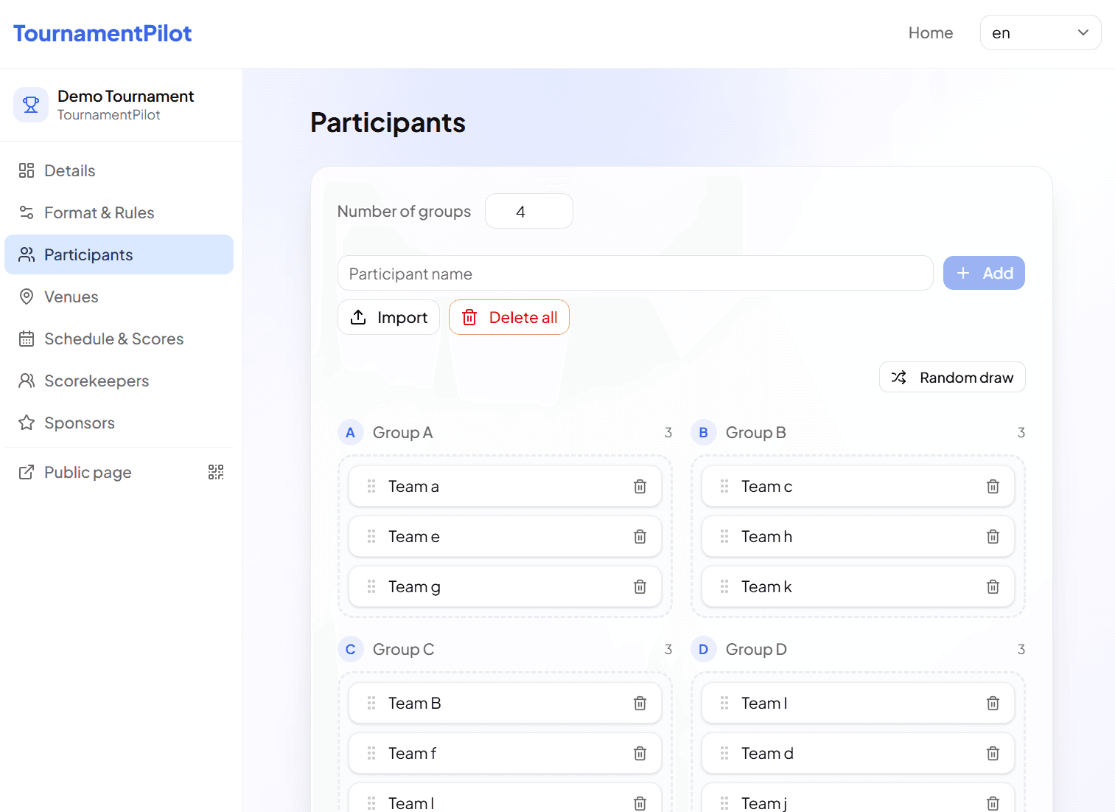Click the drag handle of Team h
Image resolution: width=1115 pixels, height=812 pixels.
(x=724, y=537)
